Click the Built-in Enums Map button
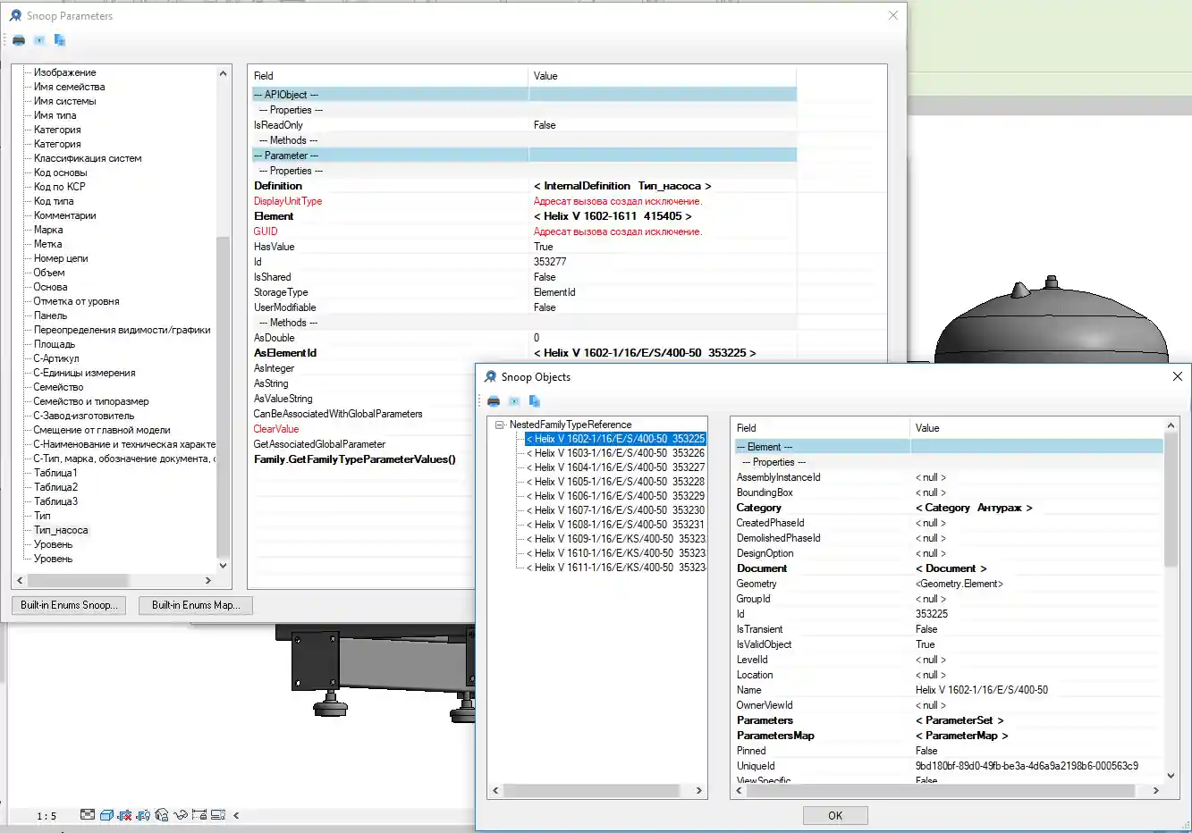The height and width of the screenshot is (833, 1192). pyautogui.click(x=194, y=605)
